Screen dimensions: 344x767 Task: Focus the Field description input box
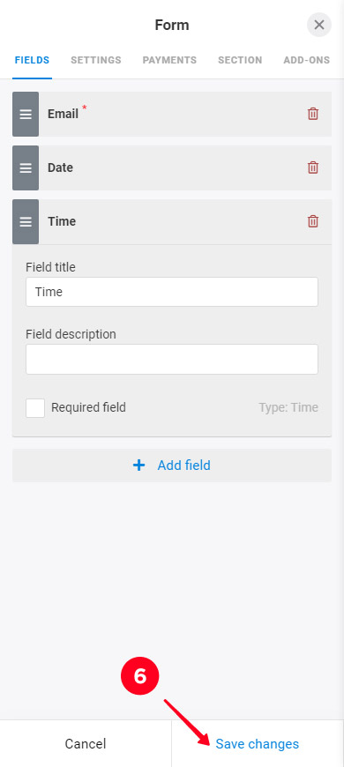[172, 359]
